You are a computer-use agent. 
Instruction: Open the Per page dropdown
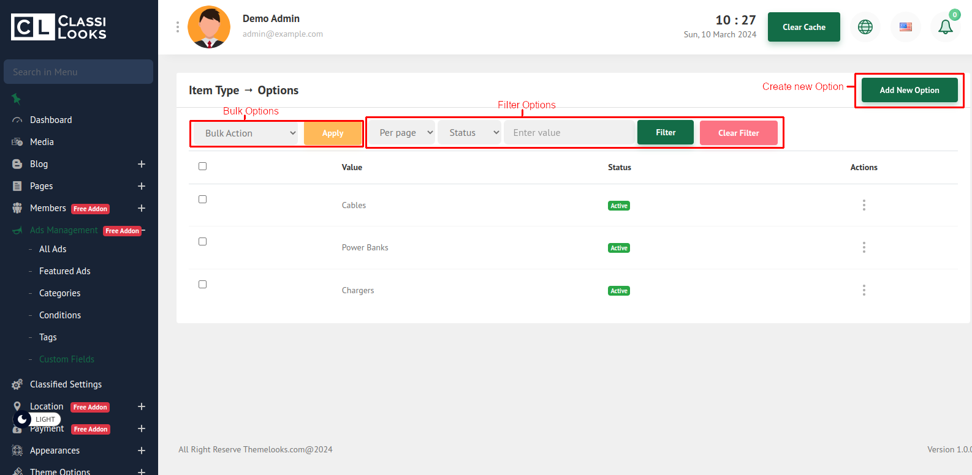(402, 133)
